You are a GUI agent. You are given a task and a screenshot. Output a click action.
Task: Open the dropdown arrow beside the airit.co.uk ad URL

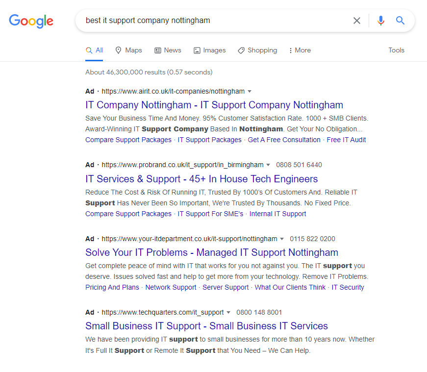coord(250,91)
